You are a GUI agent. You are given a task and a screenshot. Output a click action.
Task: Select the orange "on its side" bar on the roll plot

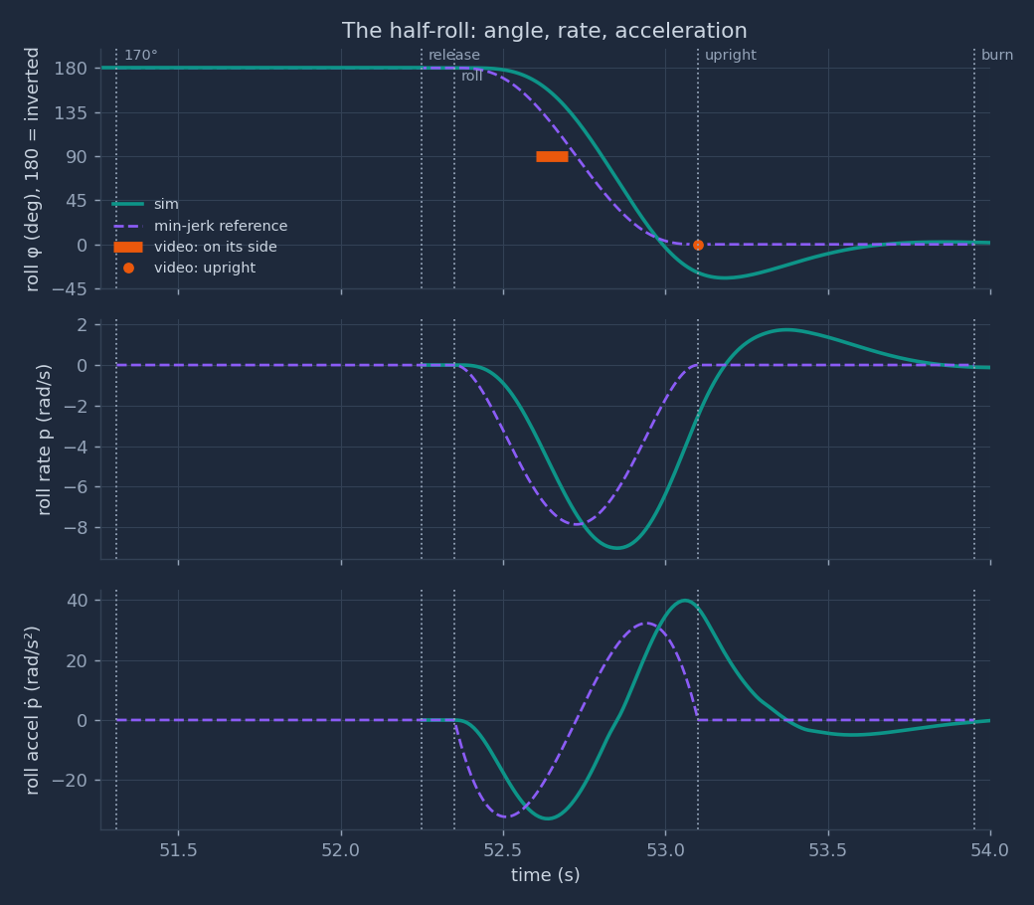pyautogui.click(x=552, y=156)
